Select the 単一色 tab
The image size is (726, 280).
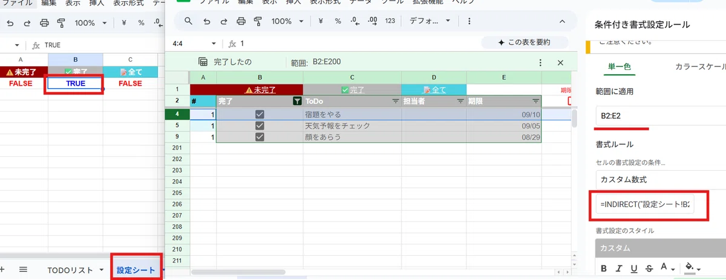(619, 67)
